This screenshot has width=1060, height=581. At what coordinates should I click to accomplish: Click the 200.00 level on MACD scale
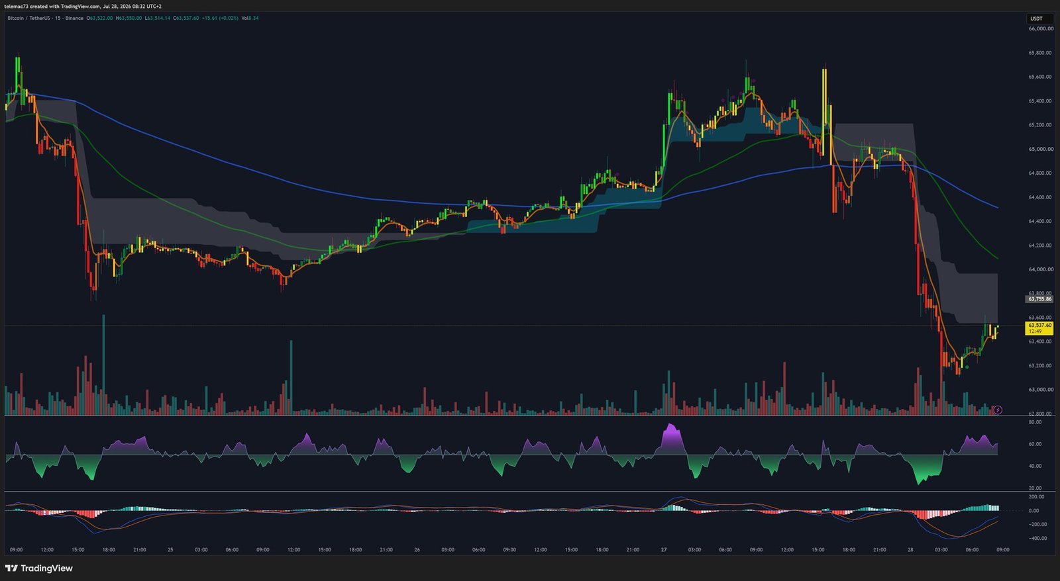tap(1037, 496)
